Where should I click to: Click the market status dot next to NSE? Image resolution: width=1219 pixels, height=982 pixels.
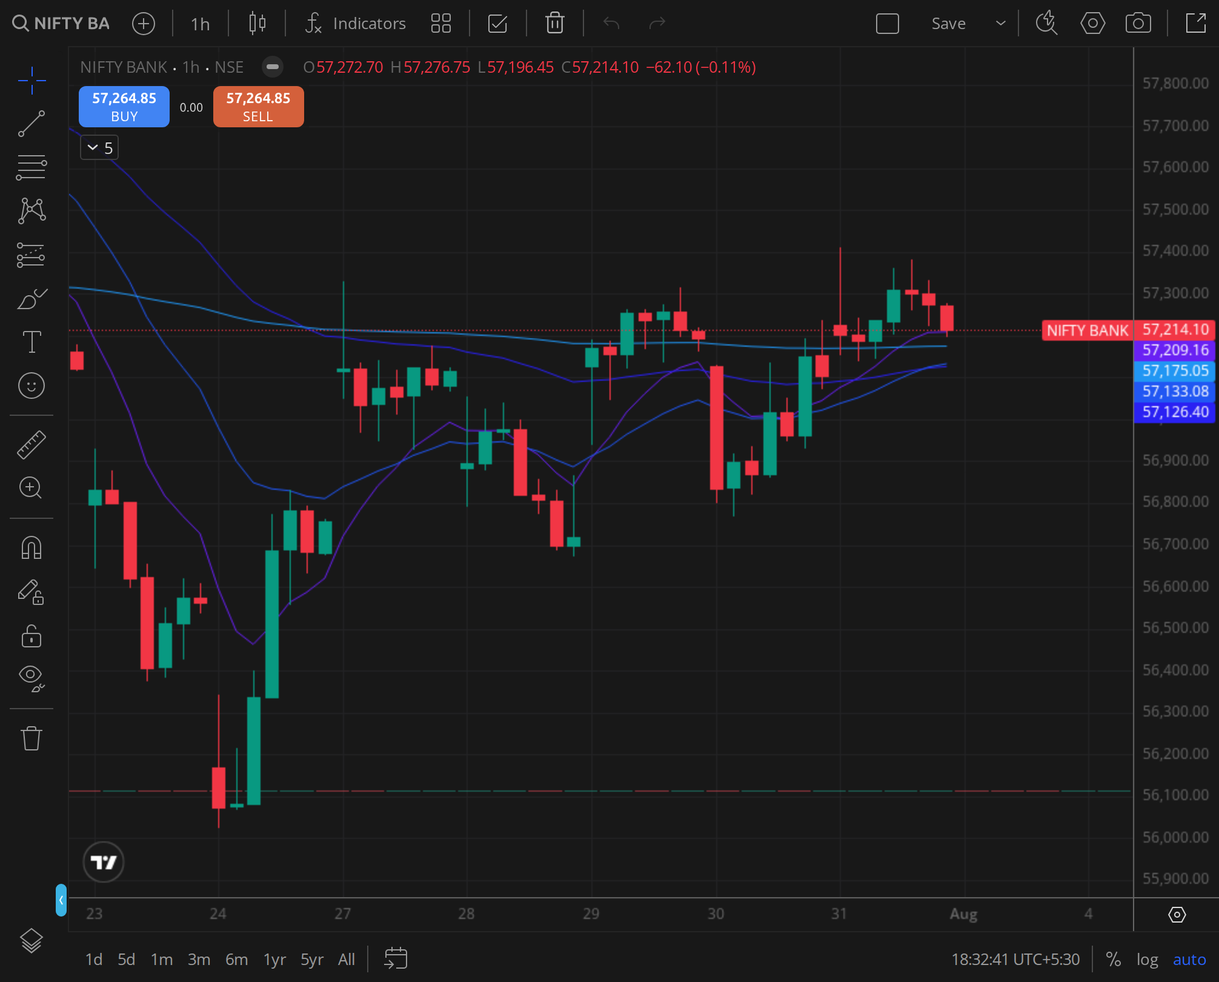pyautogui.click(x=273, y=67)
